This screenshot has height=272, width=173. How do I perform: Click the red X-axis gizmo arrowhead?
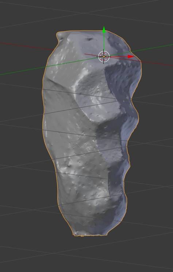pyautogui.click(x=131, y=57)
